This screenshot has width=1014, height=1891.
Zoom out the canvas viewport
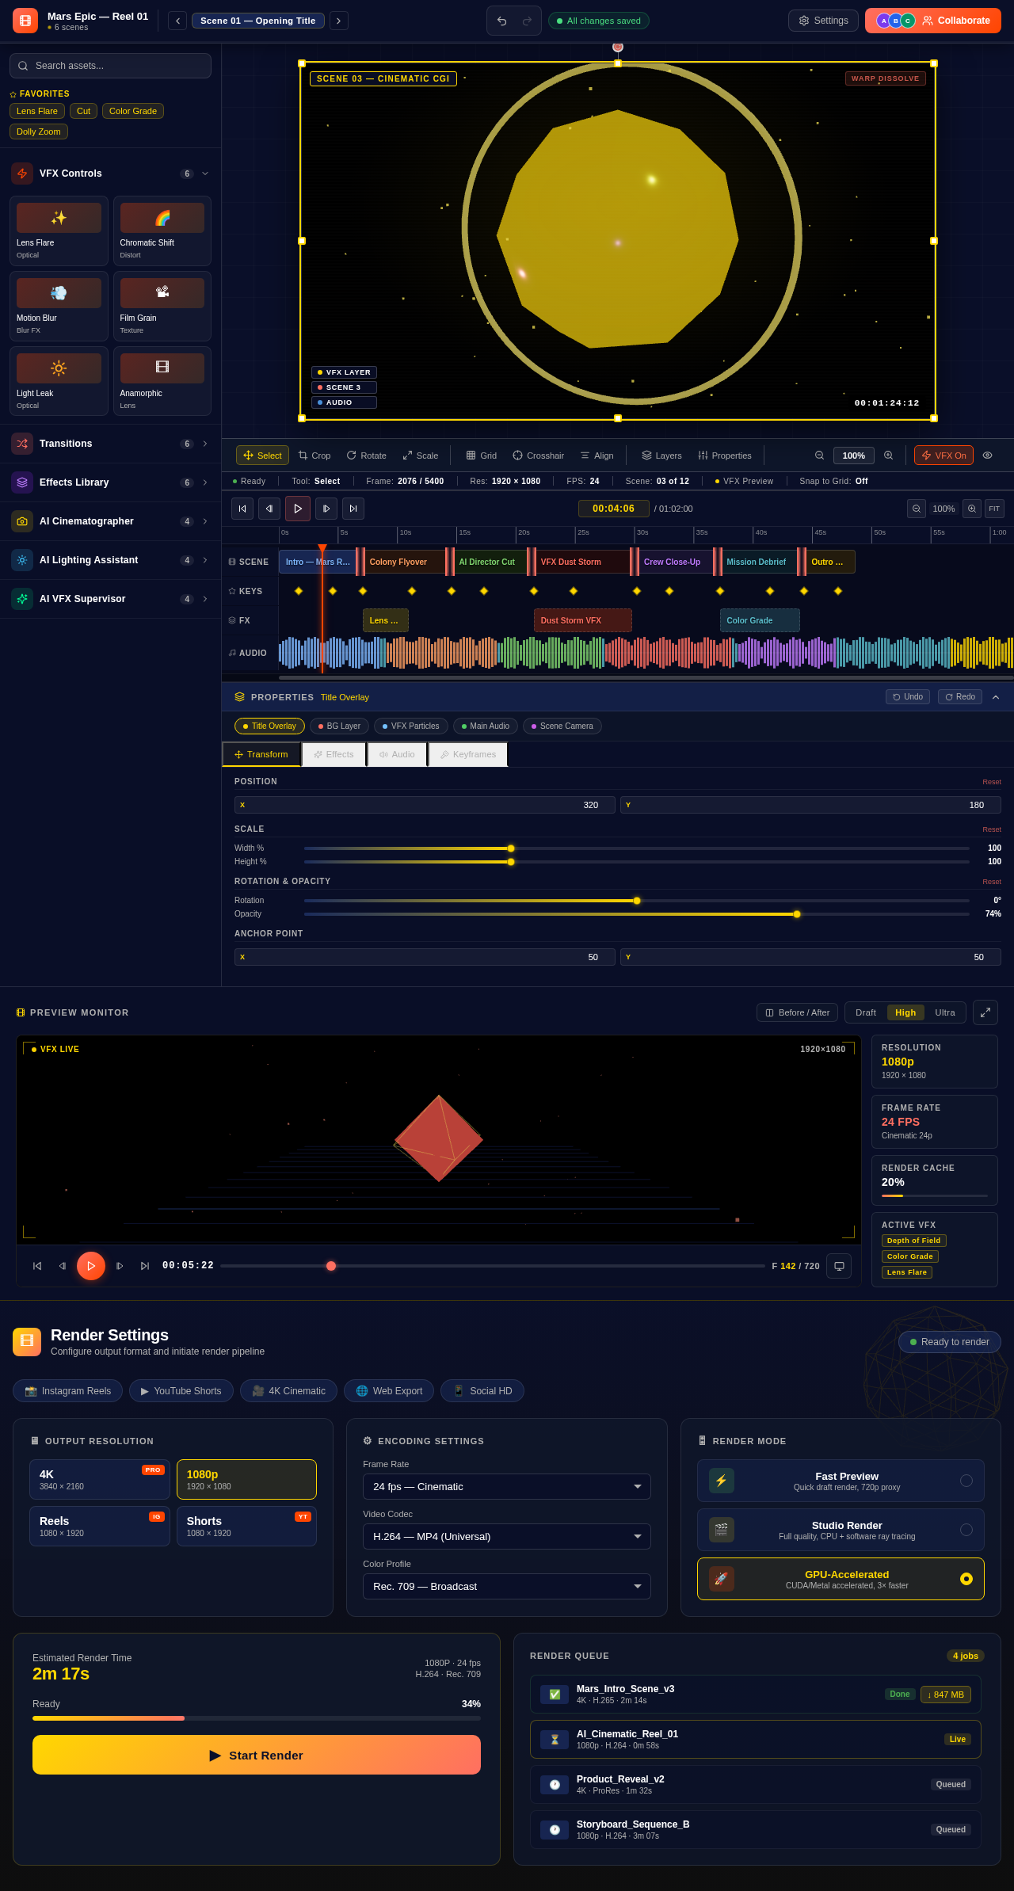pos(819,456)
